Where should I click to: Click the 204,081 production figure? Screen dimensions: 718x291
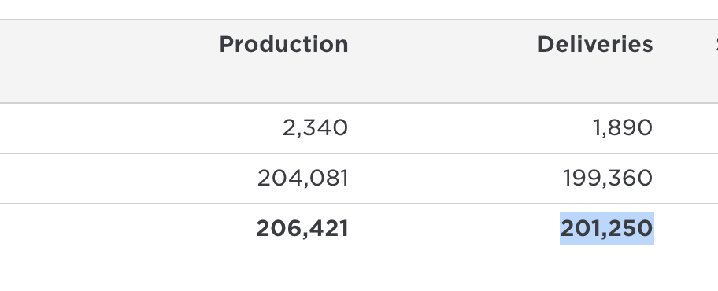pyautogui.click(x=302, y=178)
